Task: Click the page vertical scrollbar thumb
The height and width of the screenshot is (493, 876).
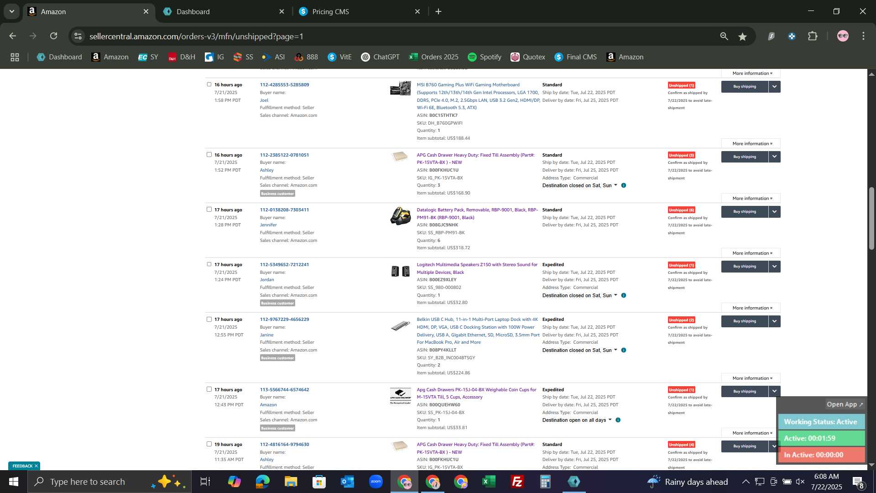Action: (871, 218)
